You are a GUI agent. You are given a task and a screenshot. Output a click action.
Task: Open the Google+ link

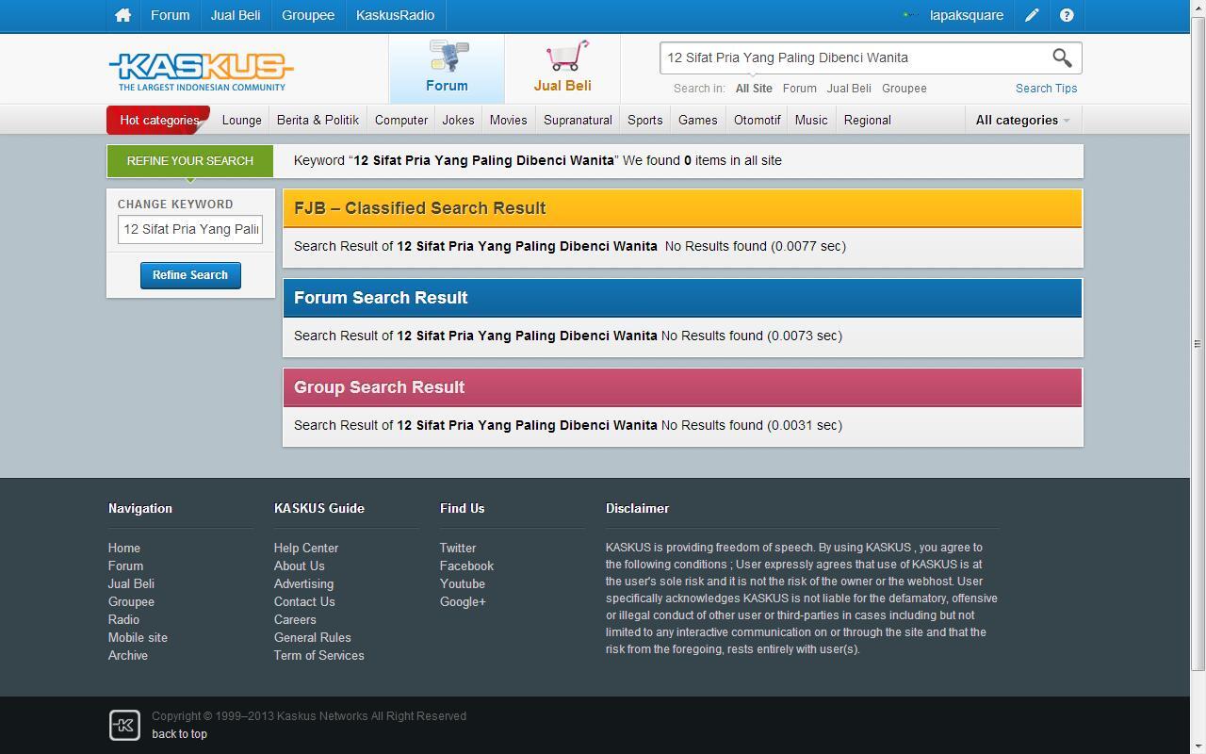(x=463, y=601)
